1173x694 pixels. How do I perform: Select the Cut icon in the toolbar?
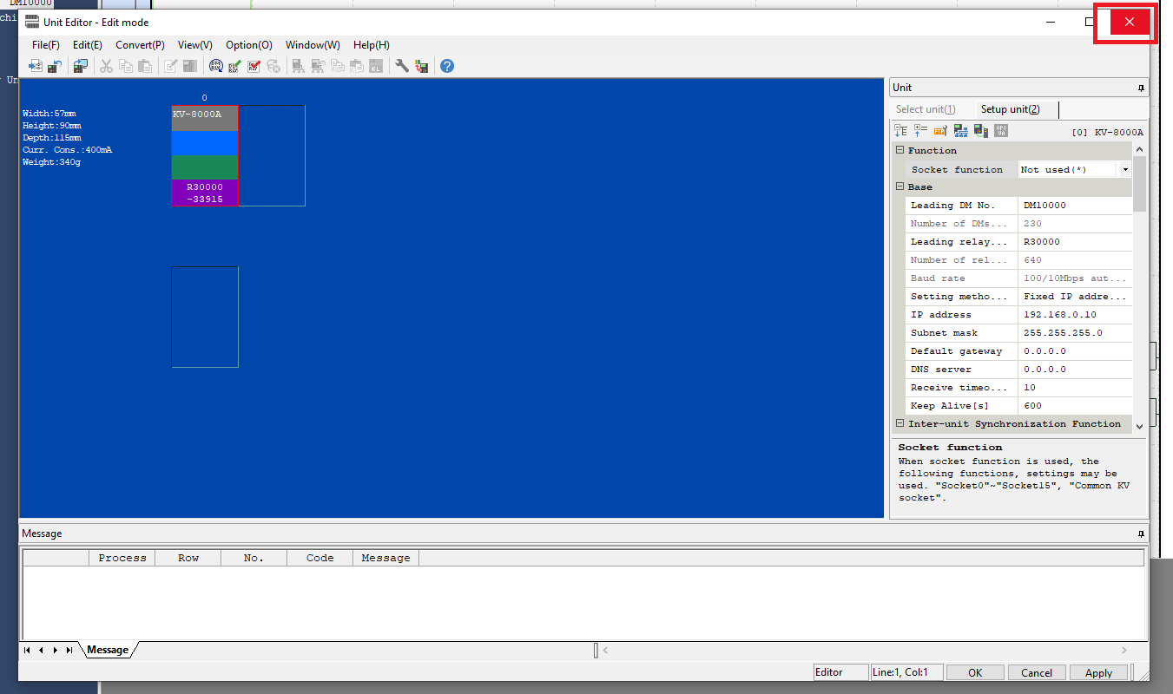point(105,66)
